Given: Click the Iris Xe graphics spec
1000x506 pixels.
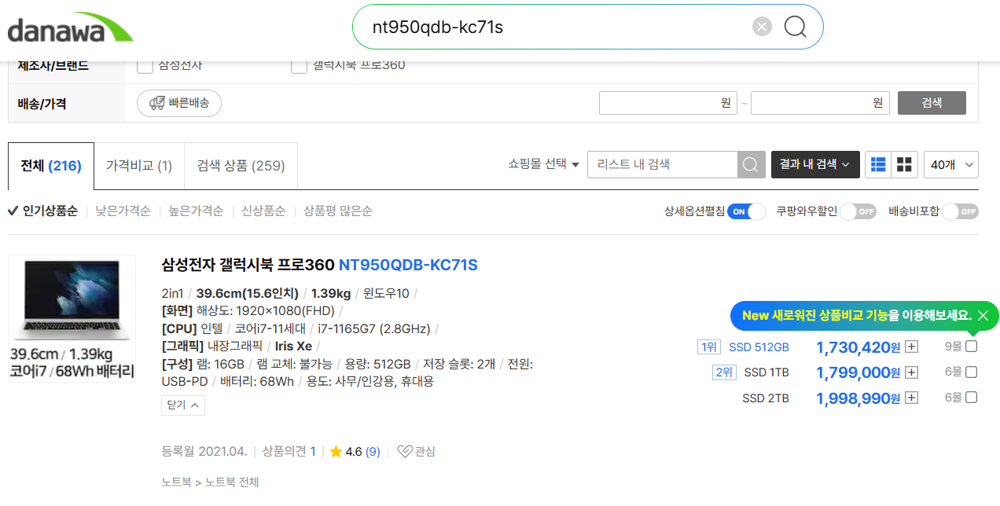Looking at the screenshot, I should [293, 346].
